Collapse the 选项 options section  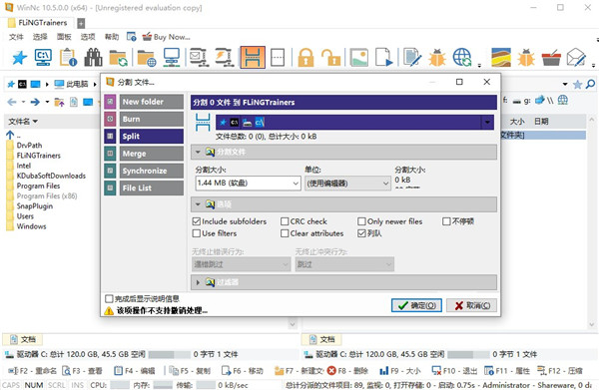198,204
